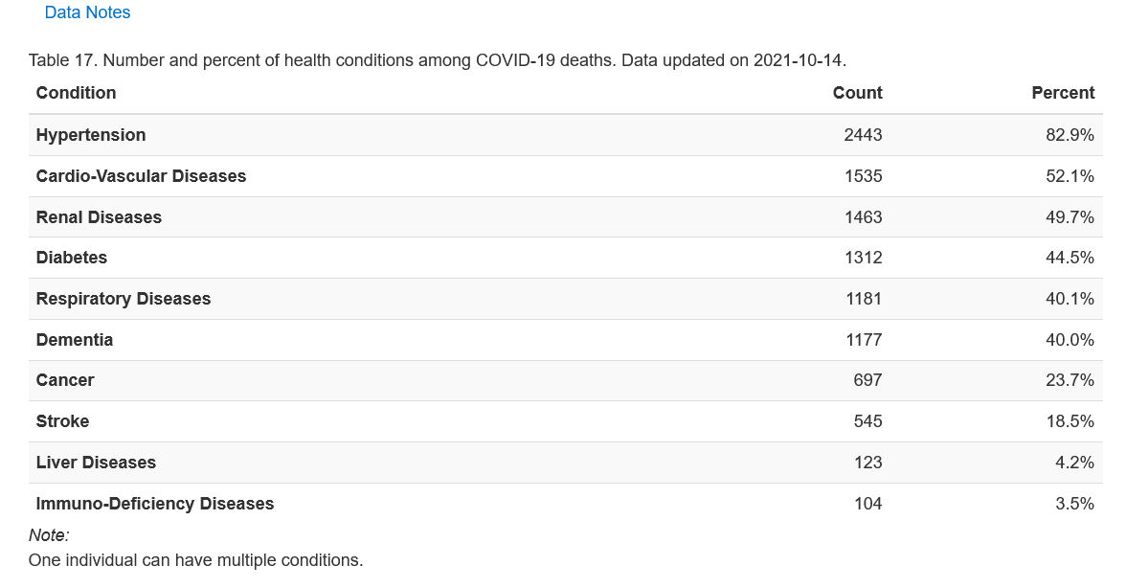Click the Stroke row label
This screenshot has height=588, width=1126.
coord(62,421)
